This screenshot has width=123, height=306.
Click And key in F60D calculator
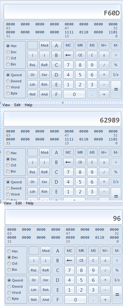pos(45,94)
